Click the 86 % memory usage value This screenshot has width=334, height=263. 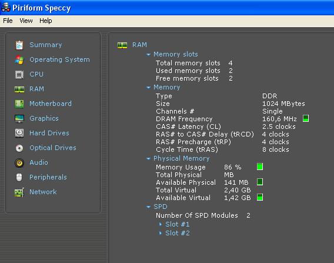tap(233, 167)
